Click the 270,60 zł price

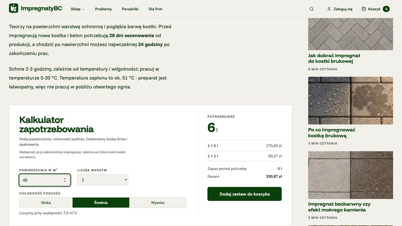(x=274, y=146)
